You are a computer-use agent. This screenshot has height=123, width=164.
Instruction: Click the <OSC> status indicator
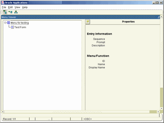point(88,119)
